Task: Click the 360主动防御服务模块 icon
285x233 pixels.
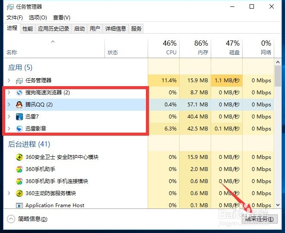Action: (x=19, y=193)
